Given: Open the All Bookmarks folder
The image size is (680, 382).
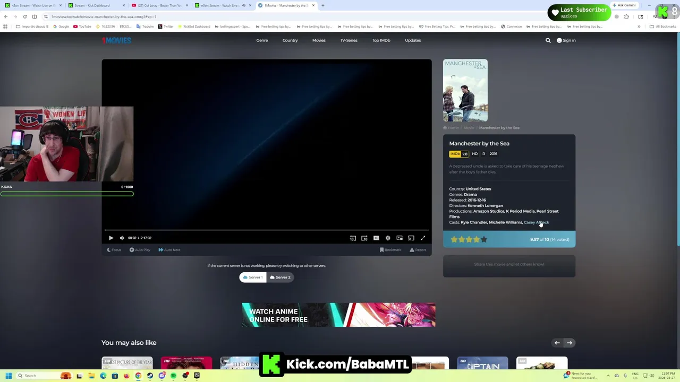Looking at the screenshot, I should click(x=662, y=27).
